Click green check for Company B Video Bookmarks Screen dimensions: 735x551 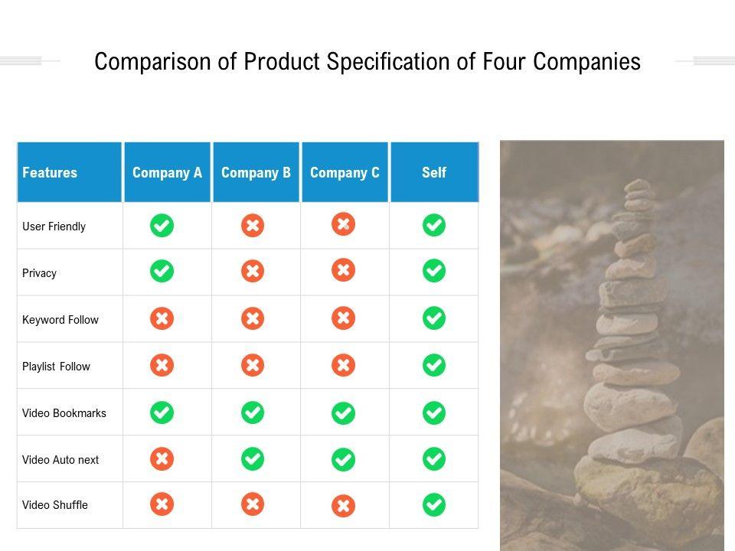tap(253, 412)
